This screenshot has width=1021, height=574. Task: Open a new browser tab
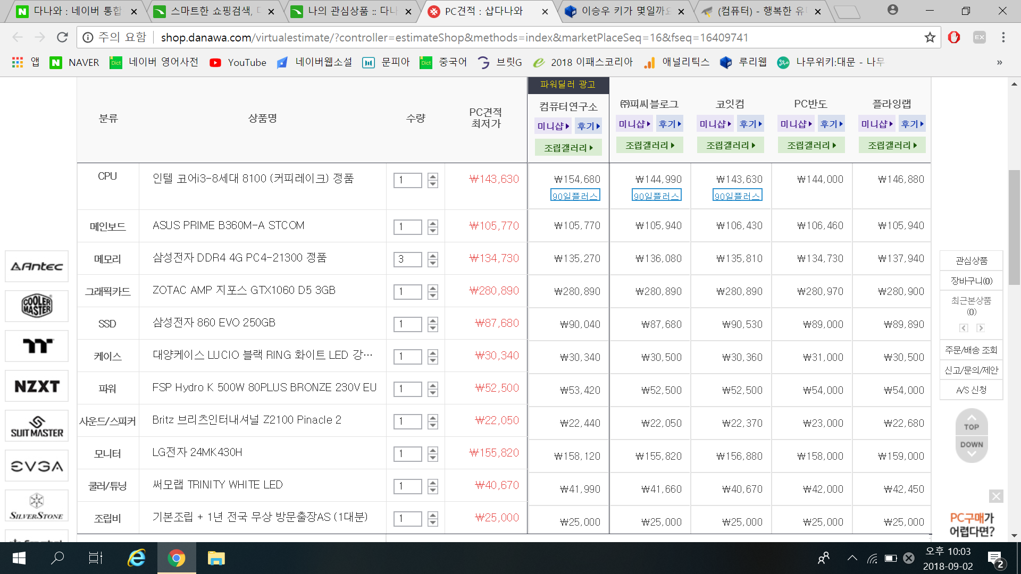(x=847, y=12)
